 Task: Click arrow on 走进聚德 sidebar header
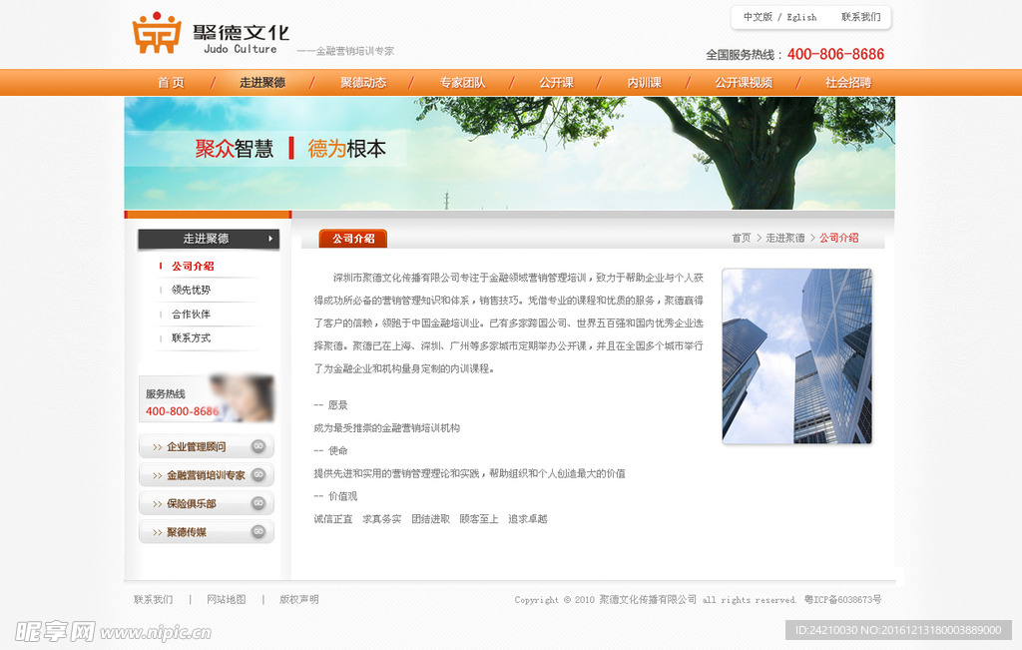coord(269,239)
